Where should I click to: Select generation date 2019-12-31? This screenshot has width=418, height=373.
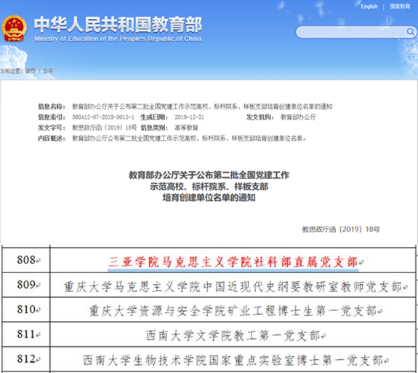[x=189, y=117]
